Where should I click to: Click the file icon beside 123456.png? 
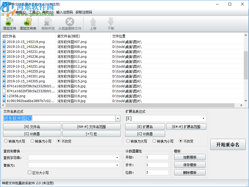tap(4, 96)
